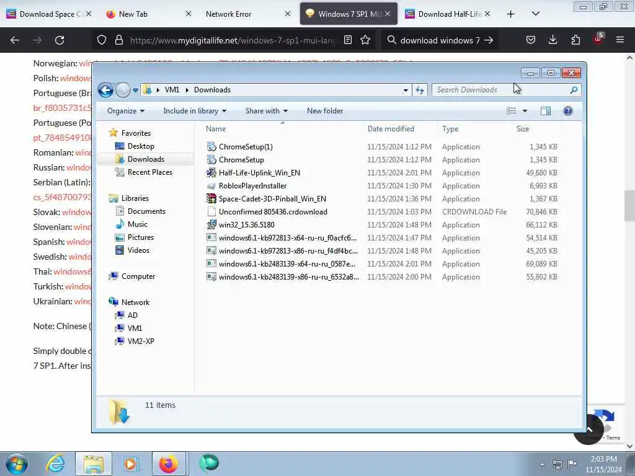The image size is (635, 476).
Task: Open the recent pages dropdown beside forward arrow
Action: tap(135, 90)
